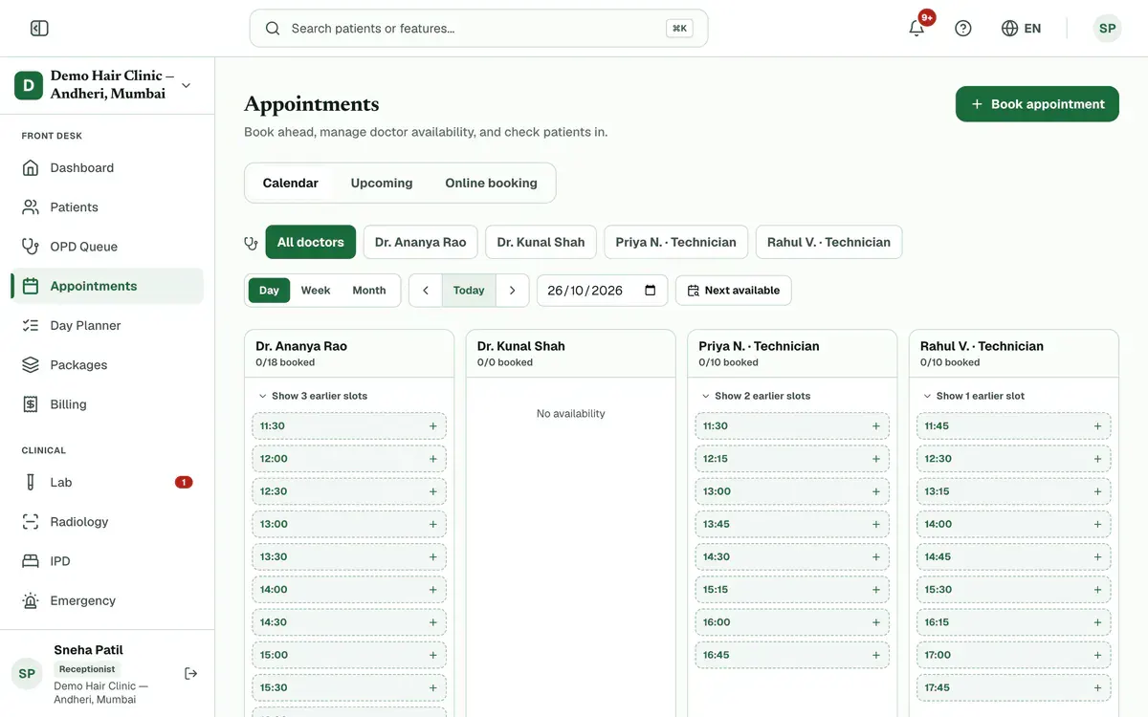Add appointment at Priya N. 13:00 slot
Screen dimensions: 1148x717
click(x=792, y=491)
